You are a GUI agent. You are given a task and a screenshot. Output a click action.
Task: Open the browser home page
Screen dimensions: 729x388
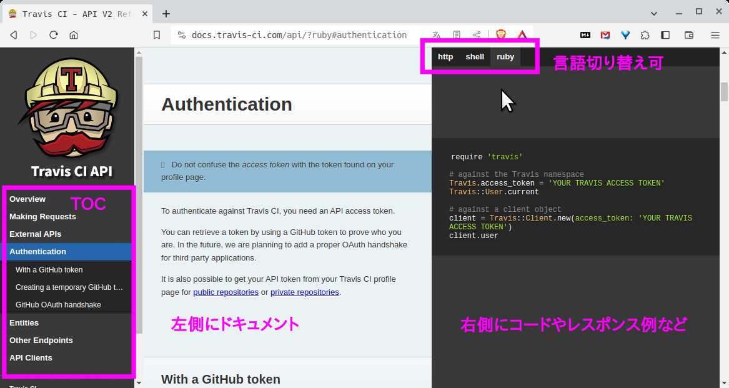pyautogui.click(x=74, y=35)
